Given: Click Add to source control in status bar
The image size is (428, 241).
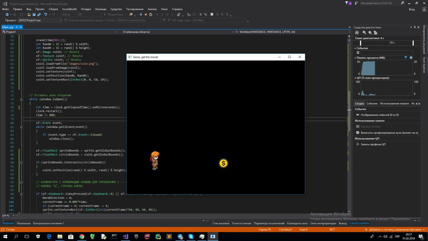Looking at the screenshot, I should click(395, 230).
